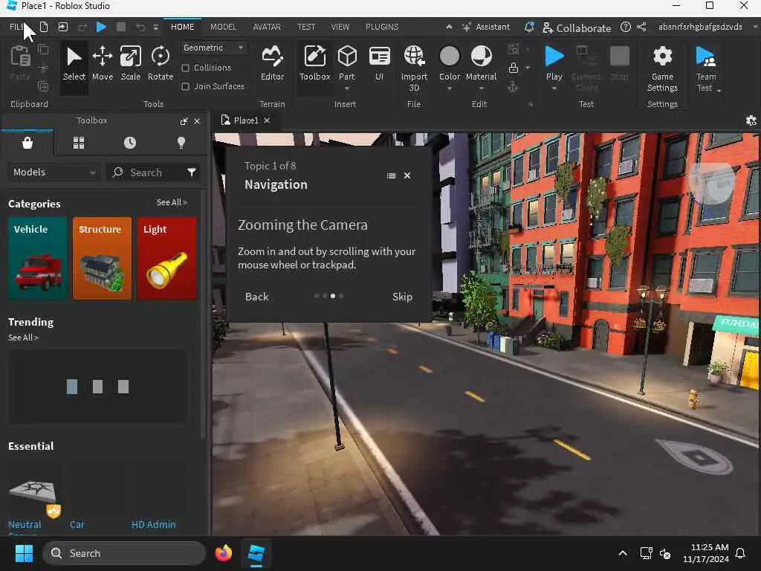
Task: Click quick-access Play button in title bar
Action: click(101, 28)
